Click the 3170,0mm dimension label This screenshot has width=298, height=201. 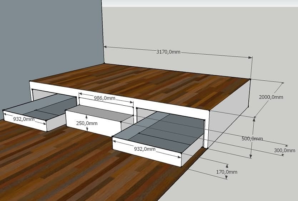pos(168,52)
